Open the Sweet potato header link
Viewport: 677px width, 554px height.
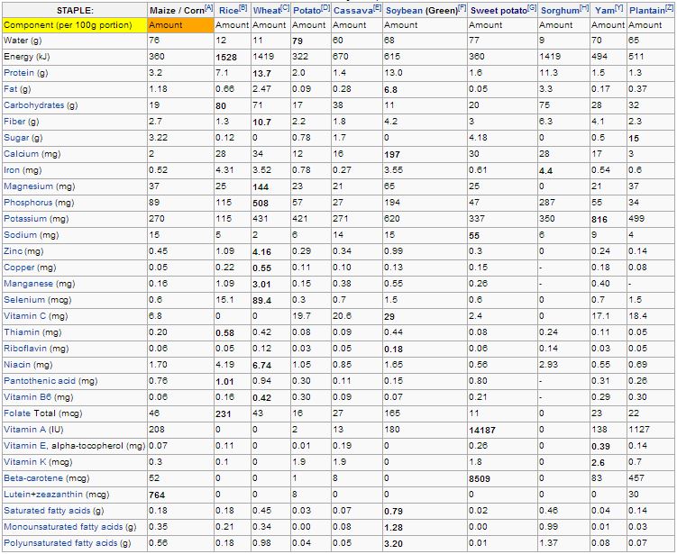[499, 10]
